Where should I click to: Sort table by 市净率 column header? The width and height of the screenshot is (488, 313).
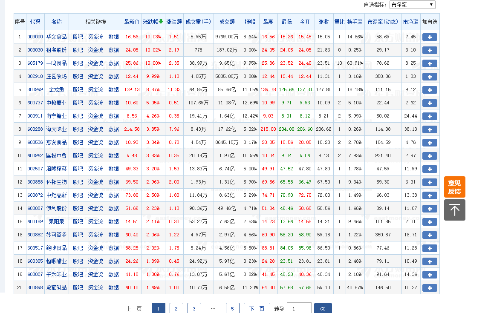pos(410,22)
